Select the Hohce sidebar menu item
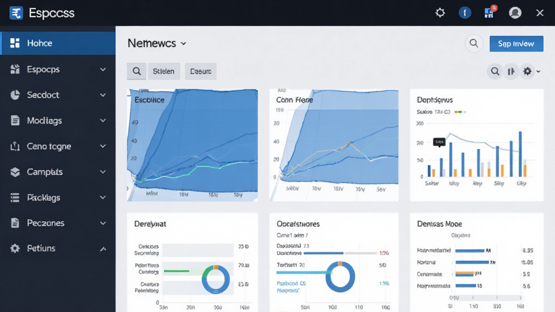Screen dimensions: 555x312 point(57,43)
